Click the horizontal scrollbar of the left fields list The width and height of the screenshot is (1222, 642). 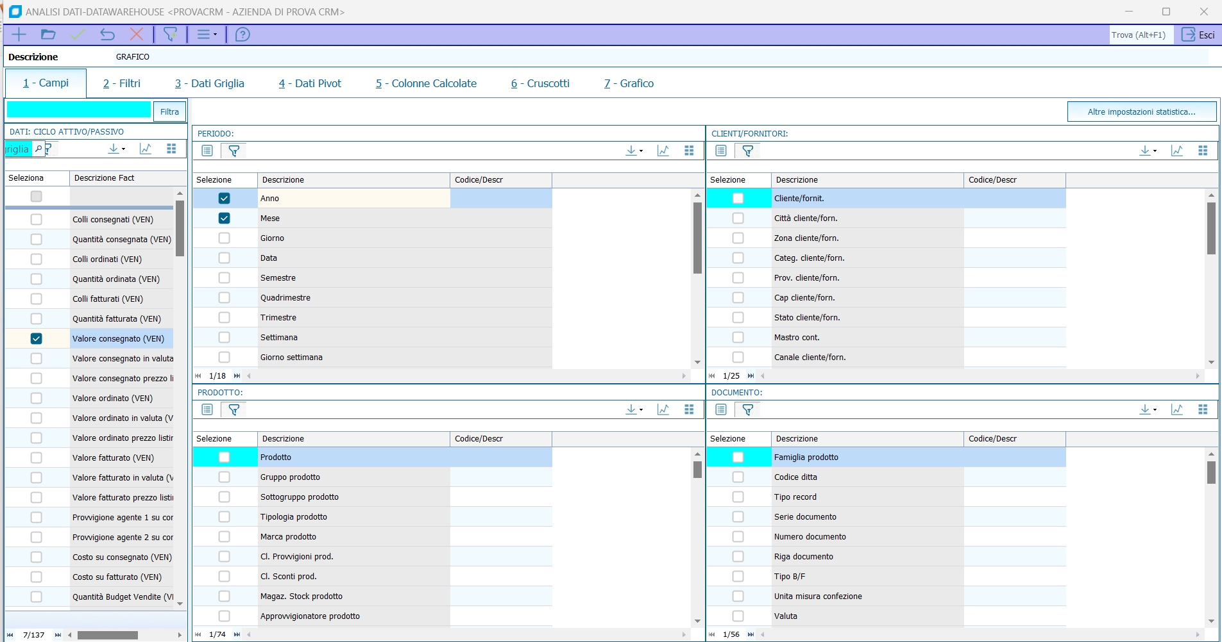coord(108,635)
